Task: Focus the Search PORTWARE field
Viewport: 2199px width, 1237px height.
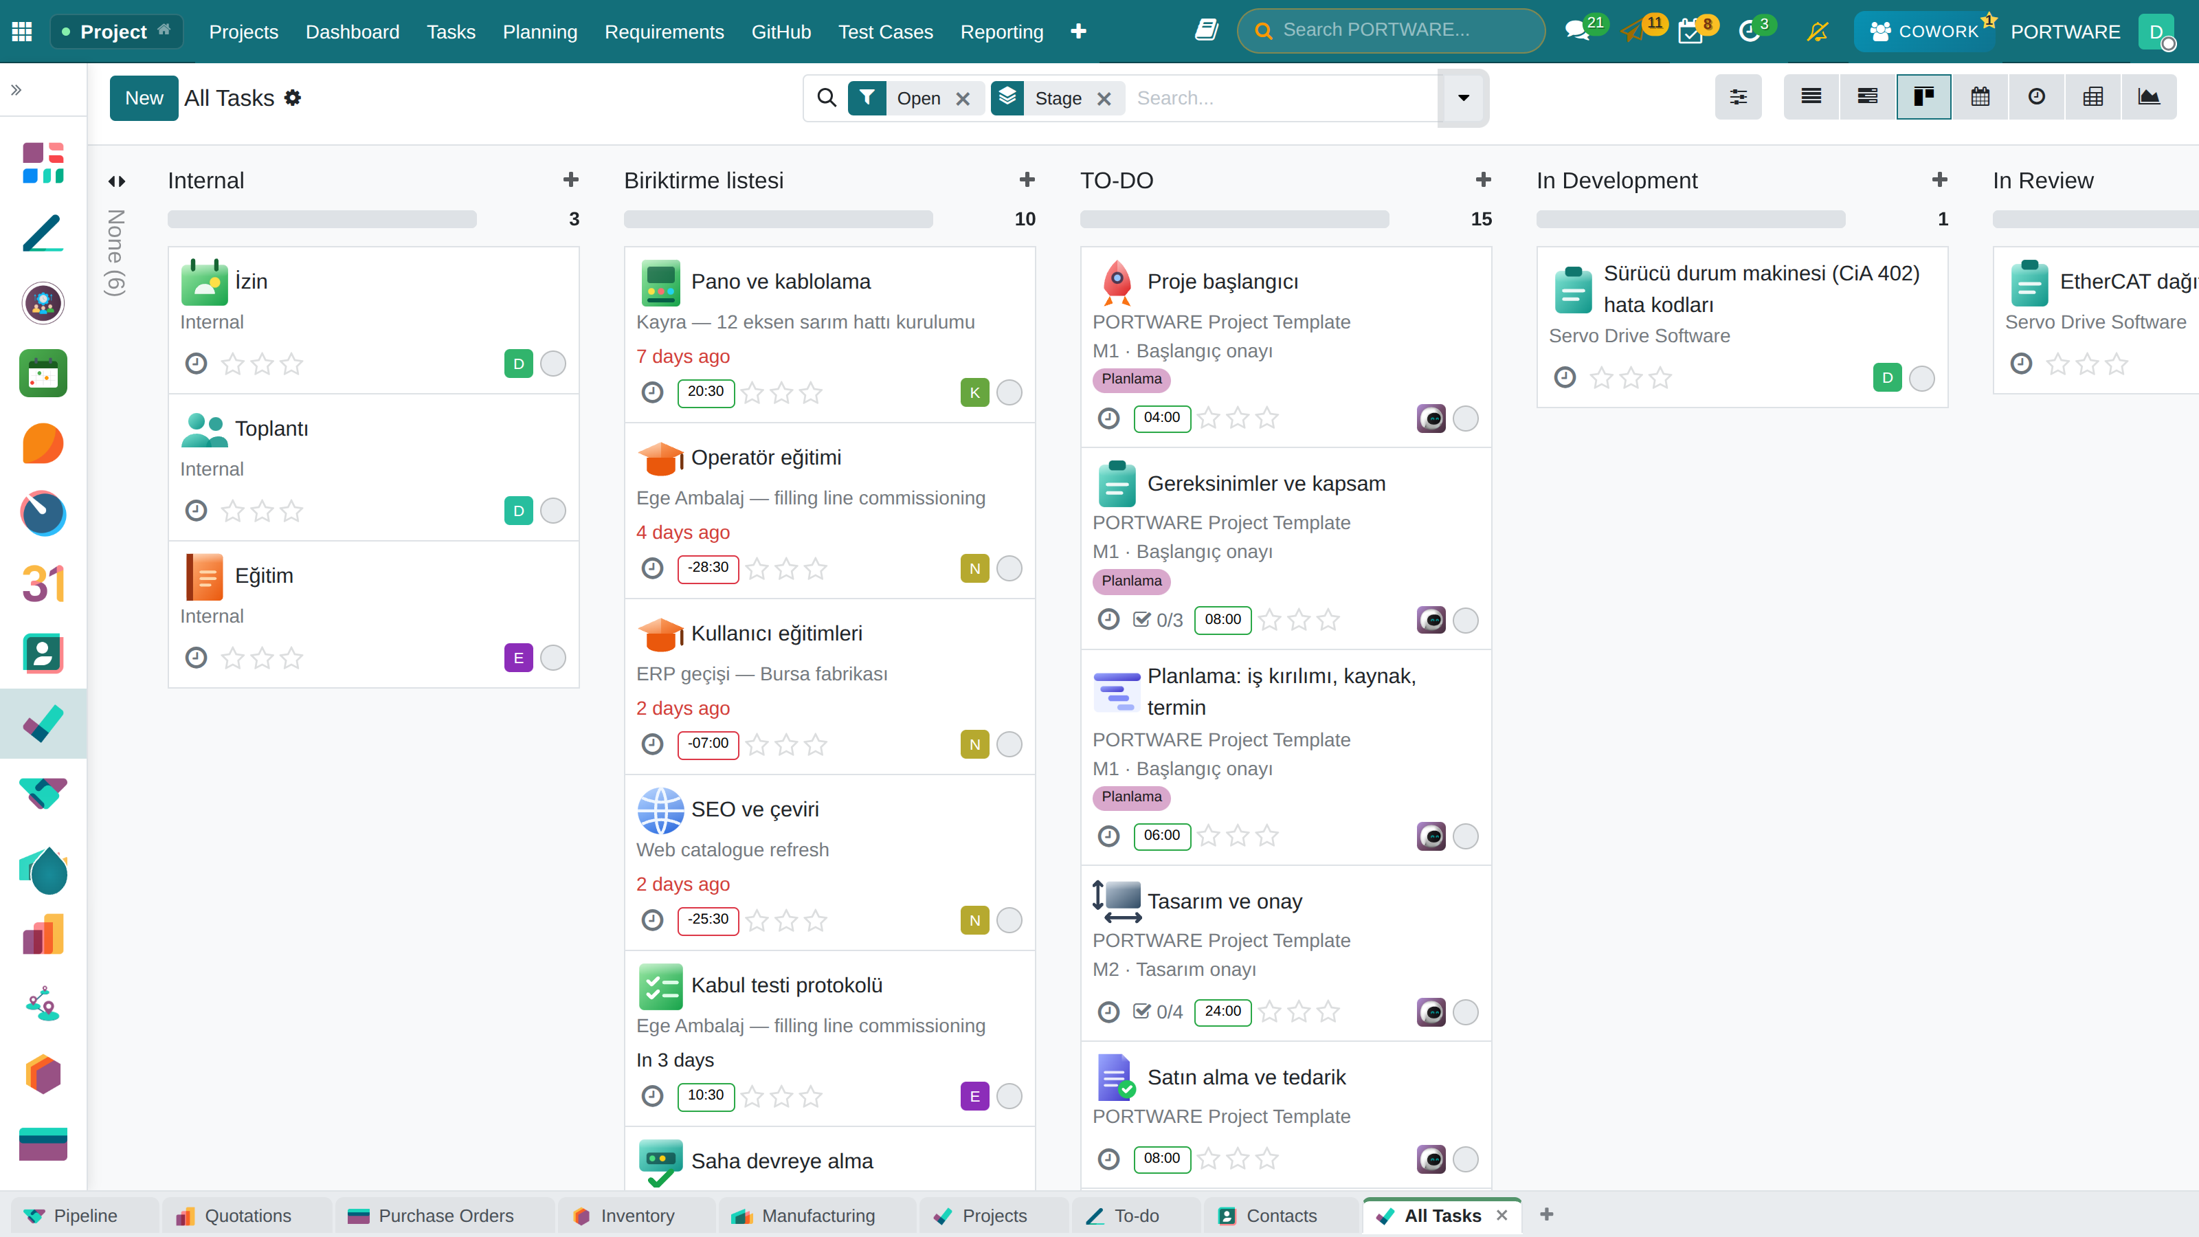Action: tap(1391, 31)
